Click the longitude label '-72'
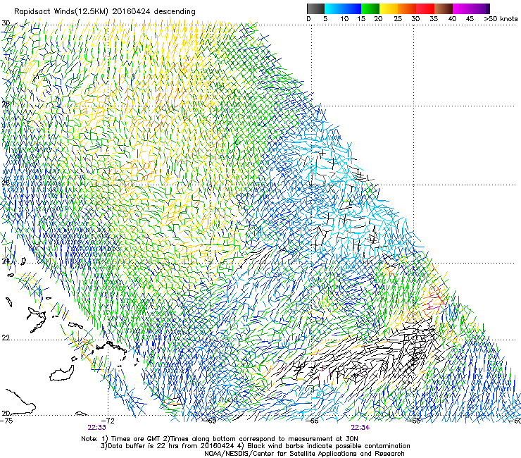The height and width of the screenshot is (458, 521). 108,421
